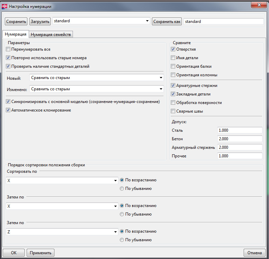This screenshot has height=259, width=269.
Task: Enable the Перенумеровать все checkbox
Action: coord(8,49)
